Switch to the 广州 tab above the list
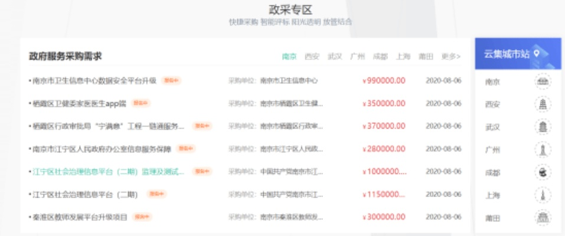Viewport: 565px width, 236px height. coord(357,57)
